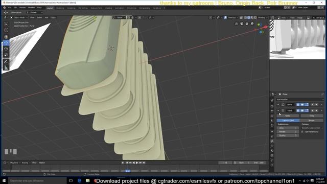
Task: Pick the Measure ruler tool
Action: [x=6, y=67]
